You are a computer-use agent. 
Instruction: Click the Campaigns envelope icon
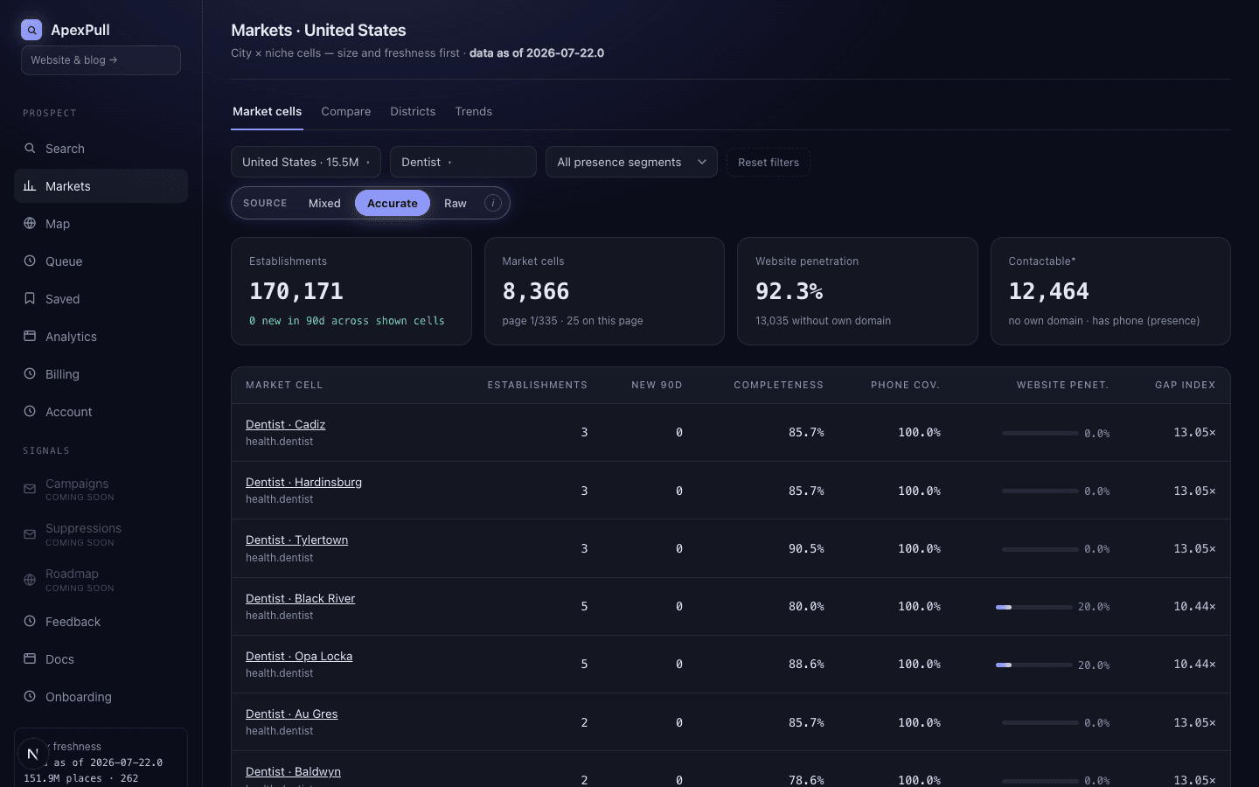point(30,489)
